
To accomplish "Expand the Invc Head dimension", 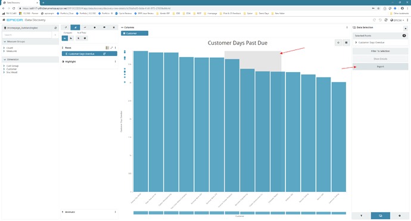I will (x=4, y=72).
